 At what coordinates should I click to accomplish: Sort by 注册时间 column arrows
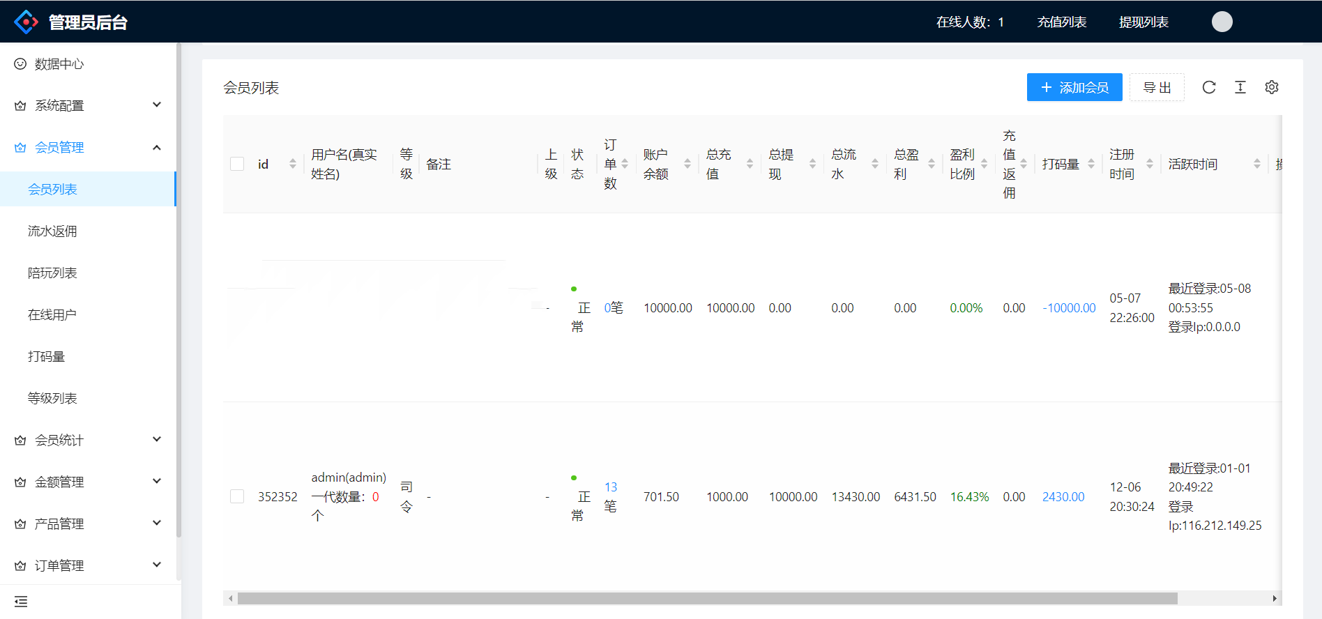pos(1150,164)
